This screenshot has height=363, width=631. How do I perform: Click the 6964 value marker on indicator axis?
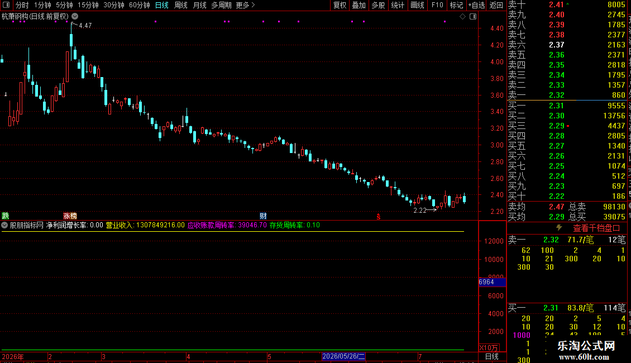[x=492, y=282]
